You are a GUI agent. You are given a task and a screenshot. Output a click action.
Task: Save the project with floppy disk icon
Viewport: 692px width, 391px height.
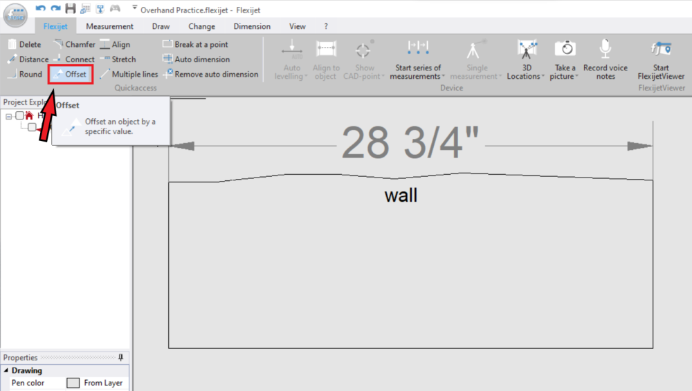pos(70,8)
